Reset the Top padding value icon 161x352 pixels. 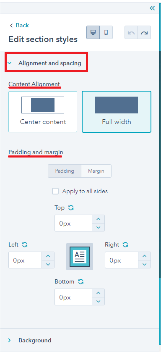(x=71, y=208)
